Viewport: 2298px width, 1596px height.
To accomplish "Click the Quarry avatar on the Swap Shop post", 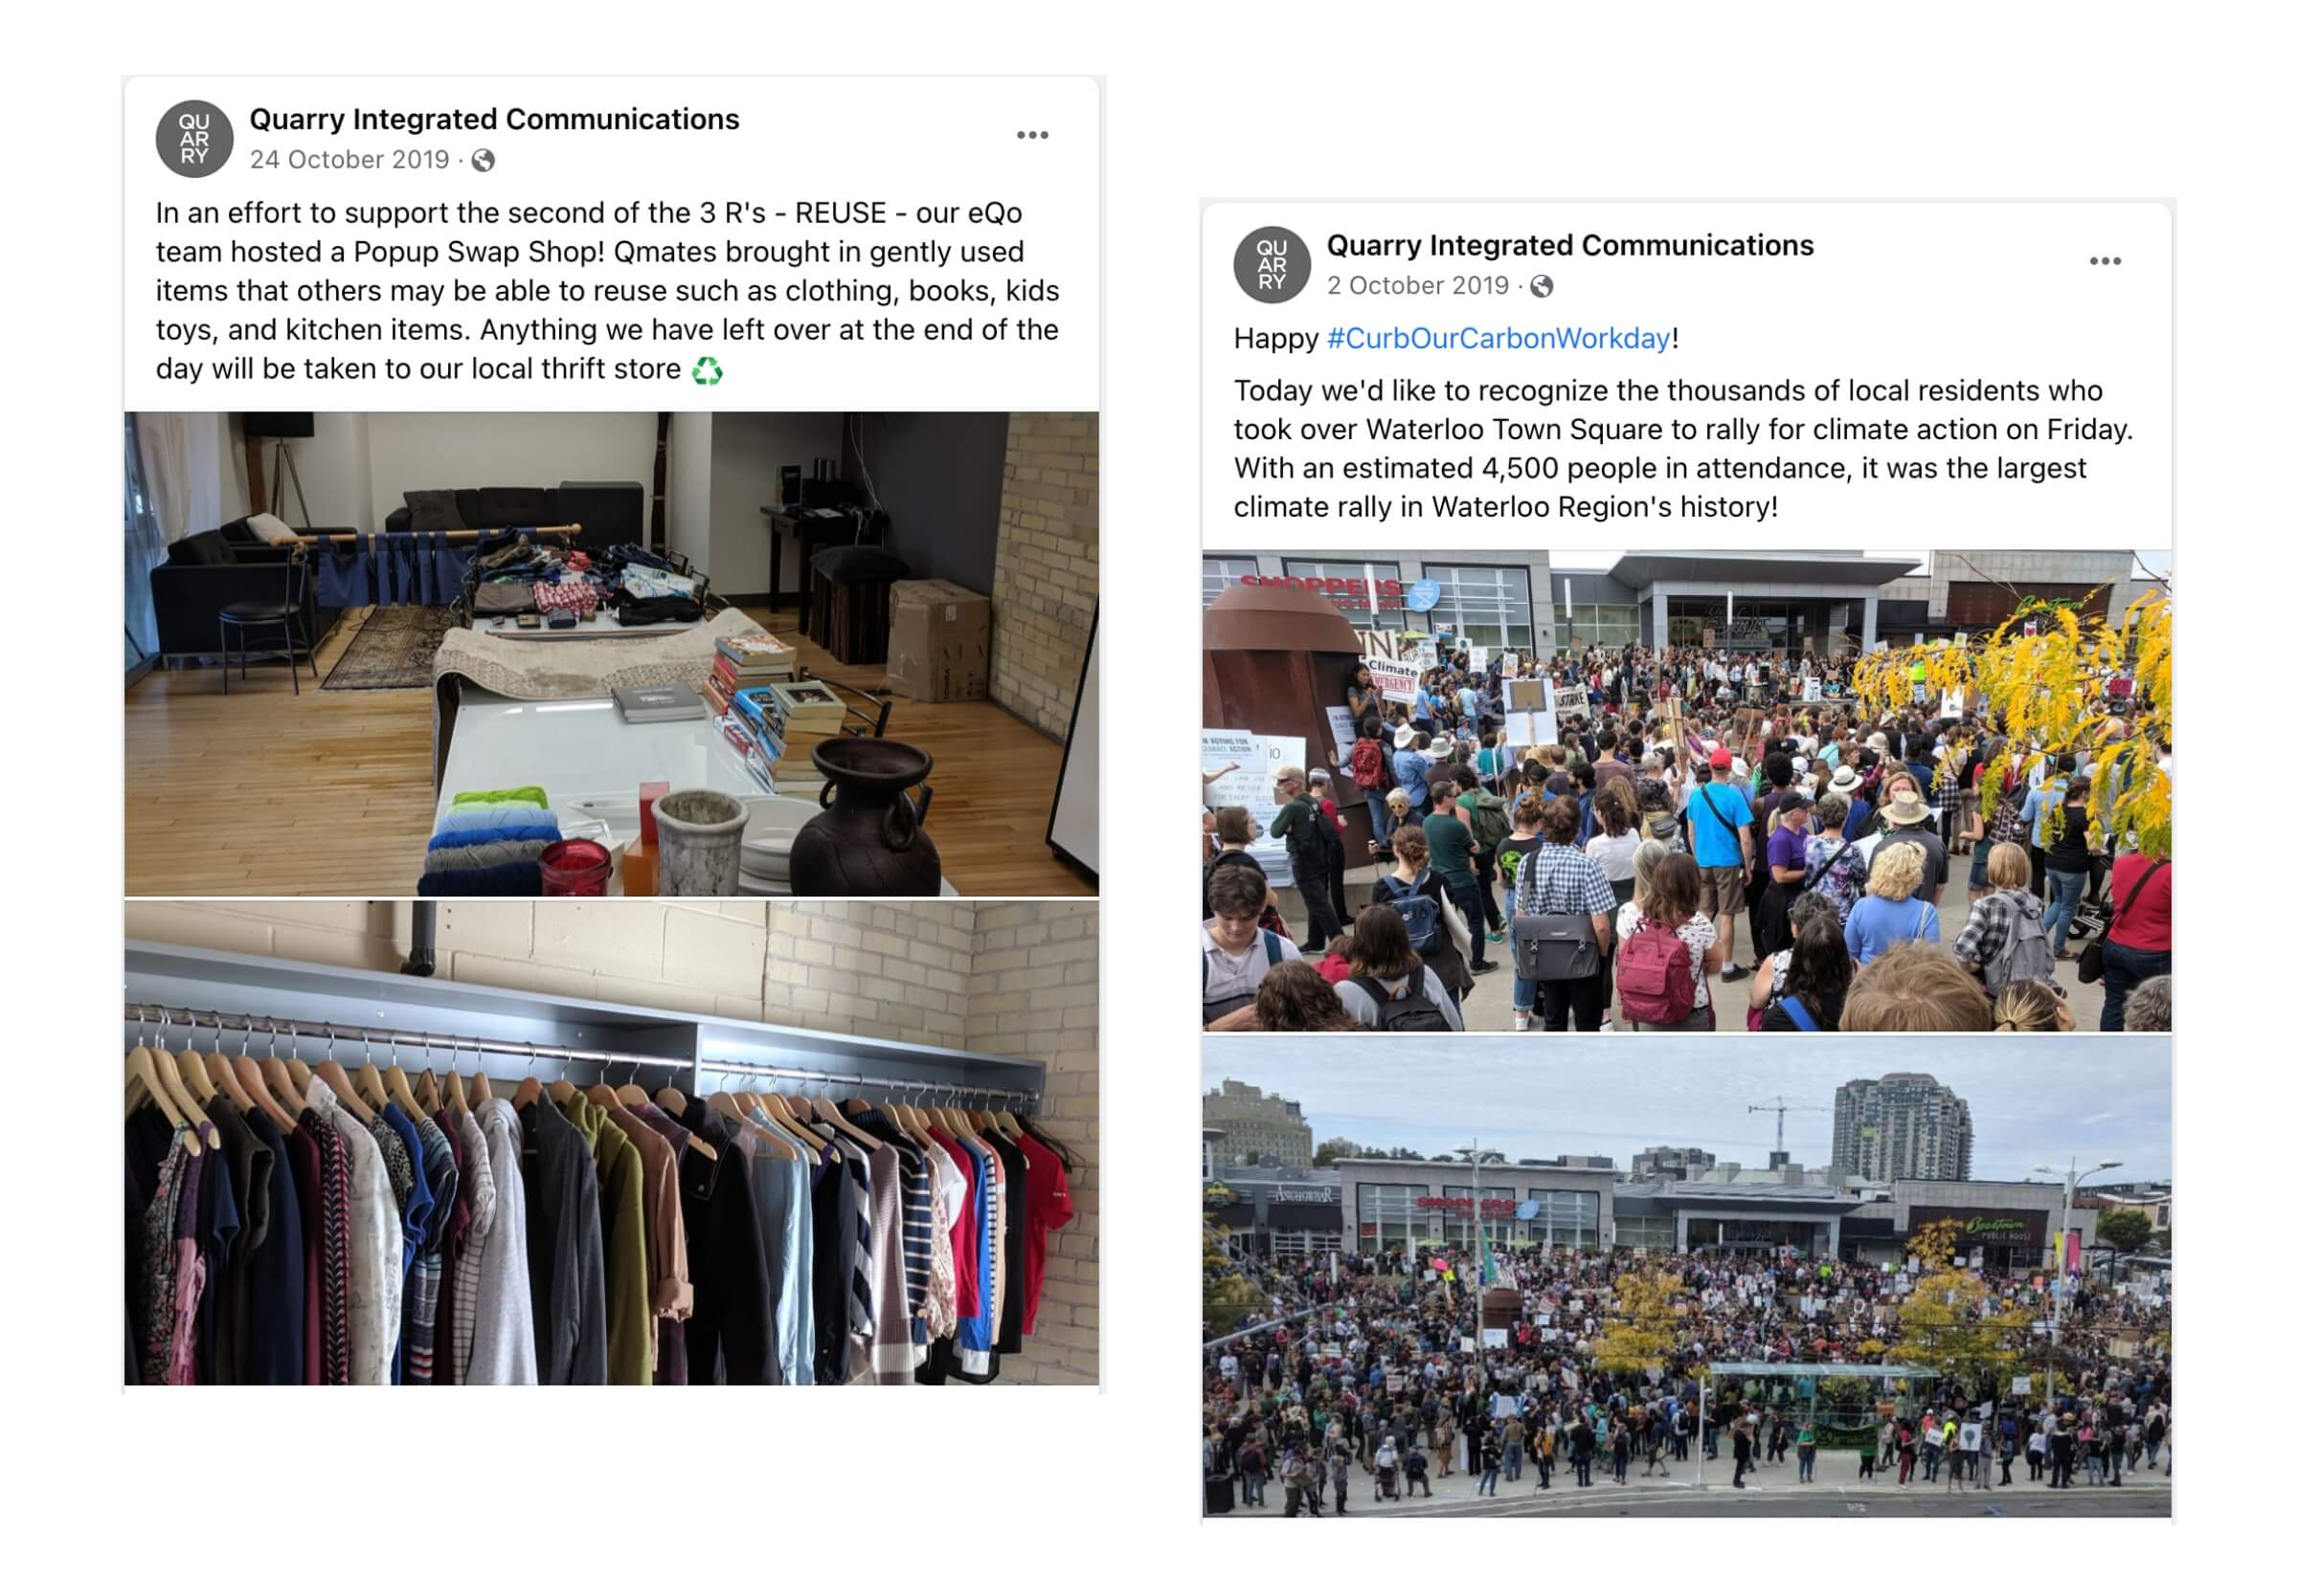I will (x=194, y=139).
